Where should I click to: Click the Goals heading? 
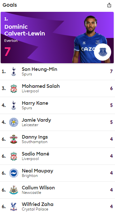[10, 5]
